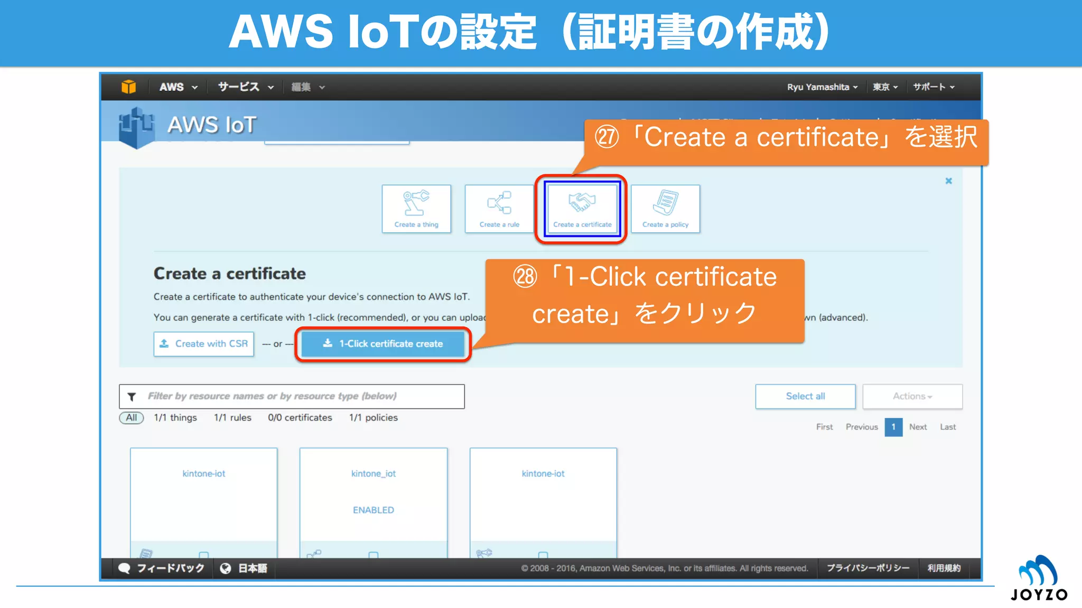Open フィードバック feedback in footer
Viewport: 1082px width, 608px height.
170,568
